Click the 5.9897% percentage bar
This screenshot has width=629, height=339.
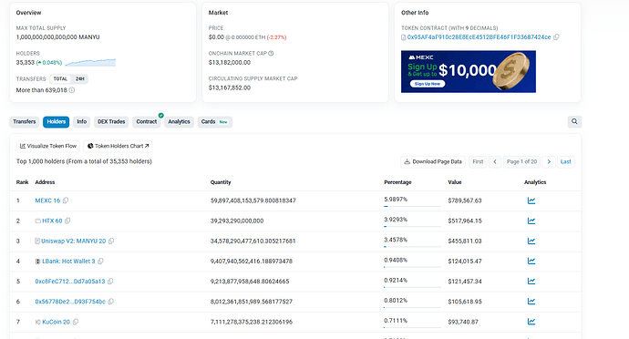412,206
